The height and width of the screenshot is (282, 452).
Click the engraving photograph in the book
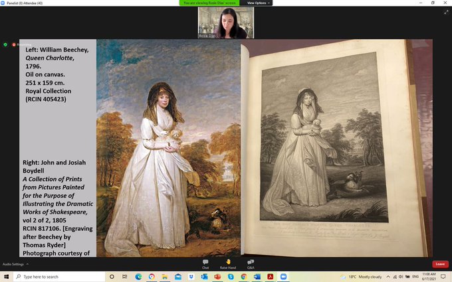pyautogui.click(x=324, y=137)
